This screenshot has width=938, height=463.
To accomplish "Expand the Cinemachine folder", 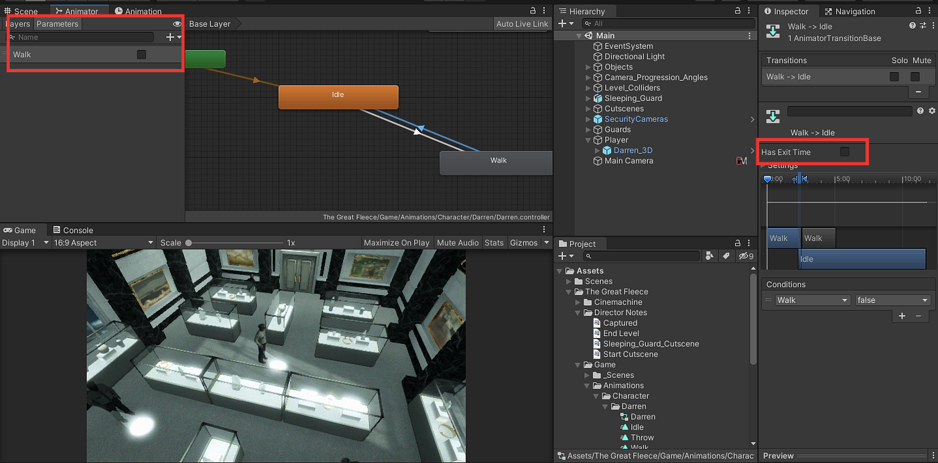I will click(x=579, y=302).
